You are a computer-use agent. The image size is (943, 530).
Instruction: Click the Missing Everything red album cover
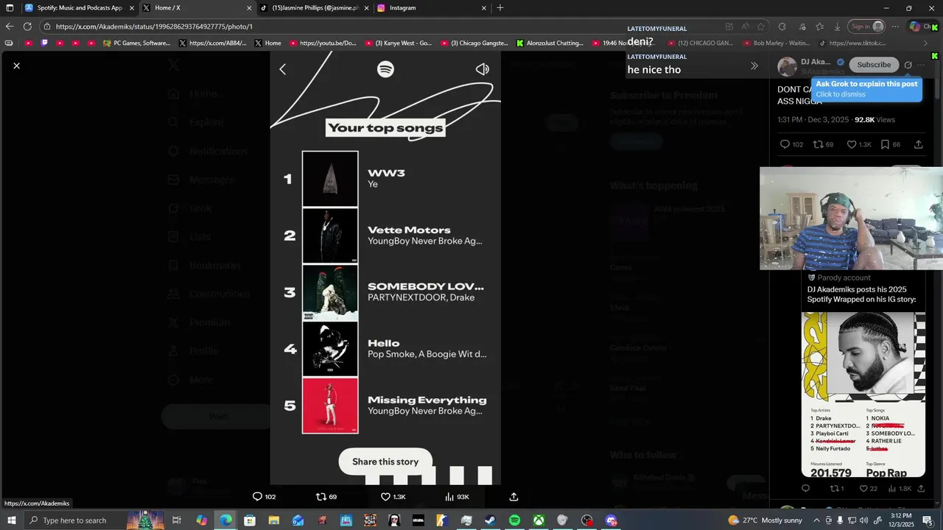pos(330,406)
